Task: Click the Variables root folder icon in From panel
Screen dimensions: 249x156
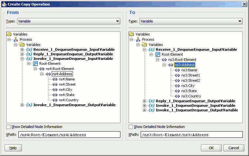Action: pos(9,34)
